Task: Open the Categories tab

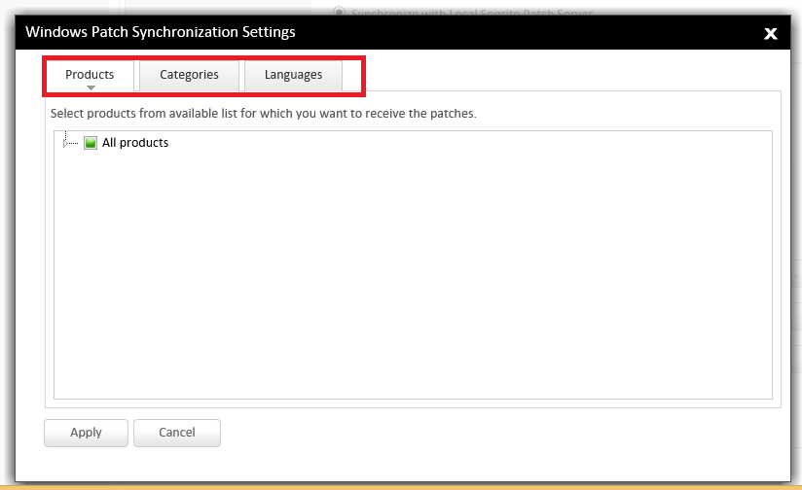Action: [x=189, y=75]
